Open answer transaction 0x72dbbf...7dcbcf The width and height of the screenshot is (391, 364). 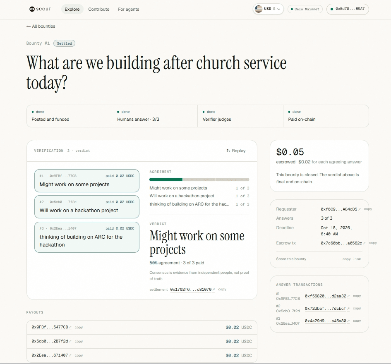point(325,309)
